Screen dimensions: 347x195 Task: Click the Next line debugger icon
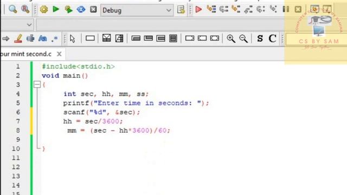(x=224, y=9)
